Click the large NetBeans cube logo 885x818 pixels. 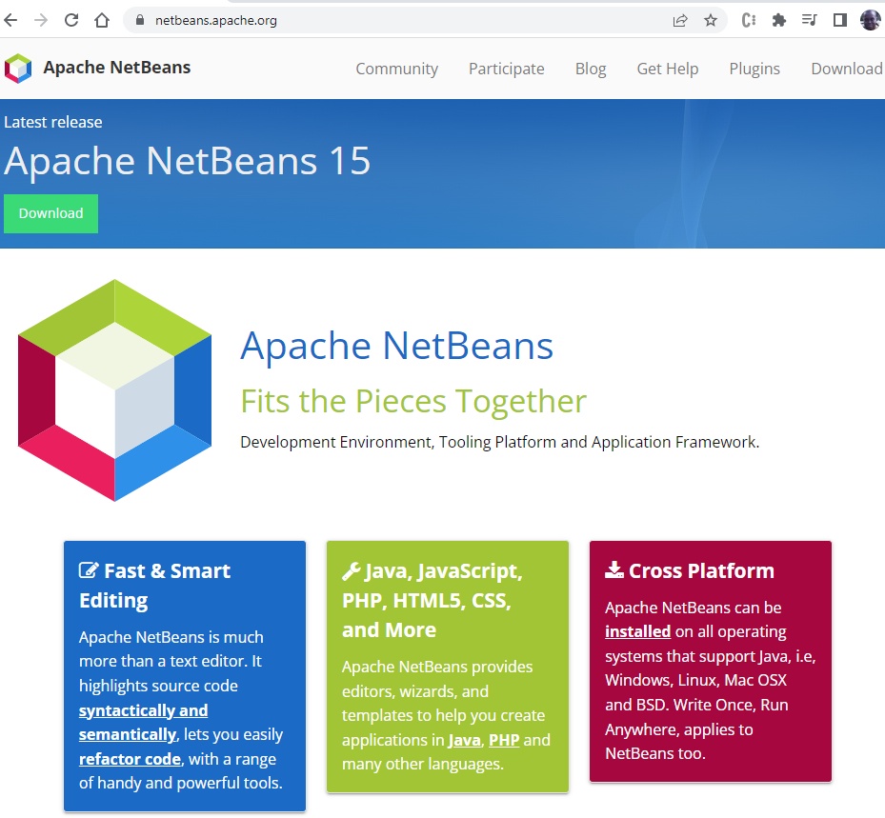(x=114, y=389)
